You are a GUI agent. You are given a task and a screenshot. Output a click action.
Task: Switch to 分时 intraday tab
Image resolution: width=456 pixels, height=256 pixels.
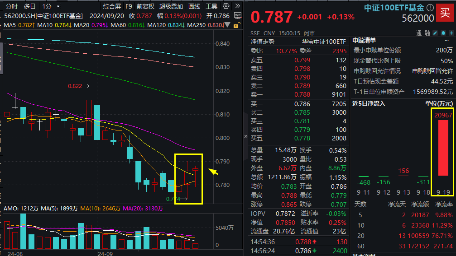coord(12,6)
